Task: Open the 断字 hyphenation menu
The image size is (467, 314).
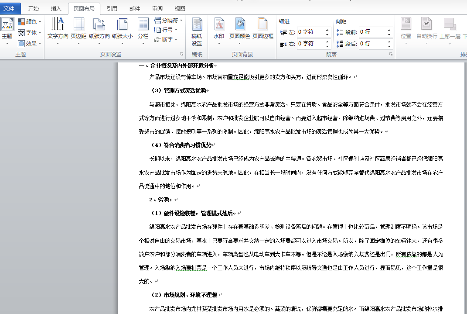Action: (166, 39)
